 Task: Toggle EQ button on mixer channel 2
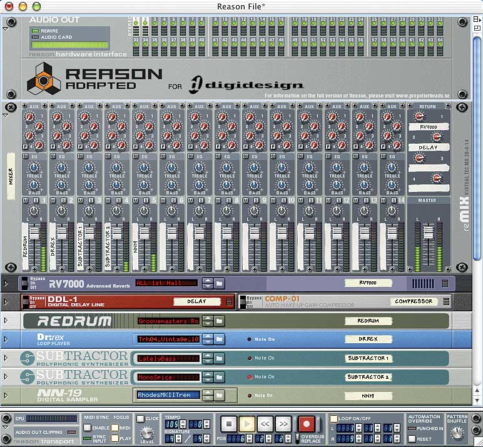click(x=53, y=156)
